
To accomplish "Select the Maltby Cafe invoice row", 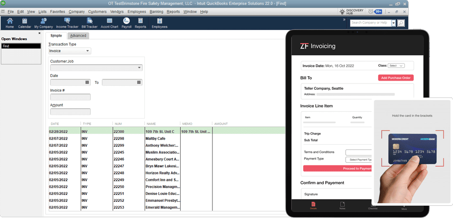I will (166, 139).
